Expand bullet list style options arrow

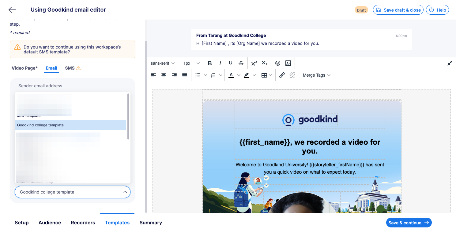point(205,75)
